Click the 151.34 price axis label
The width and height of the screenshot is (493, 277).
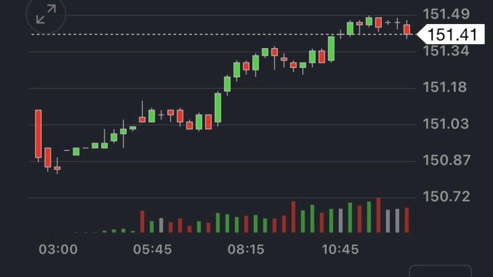[x=446, y=50]
